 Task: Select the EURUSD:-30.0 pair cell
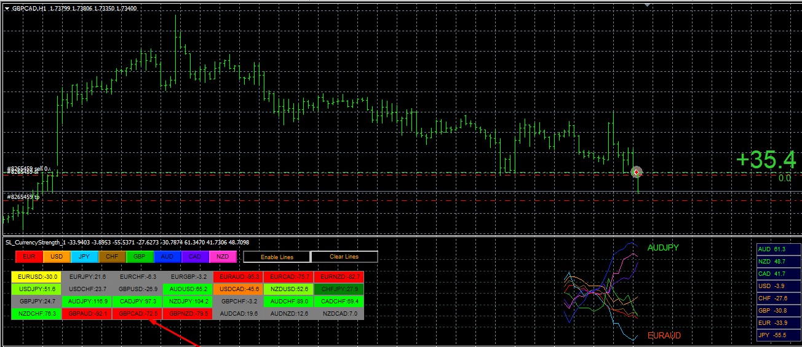pos(36,277)
